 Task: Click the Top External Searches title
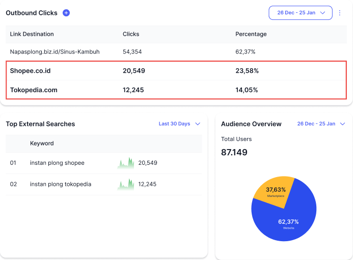pos(40,124)
